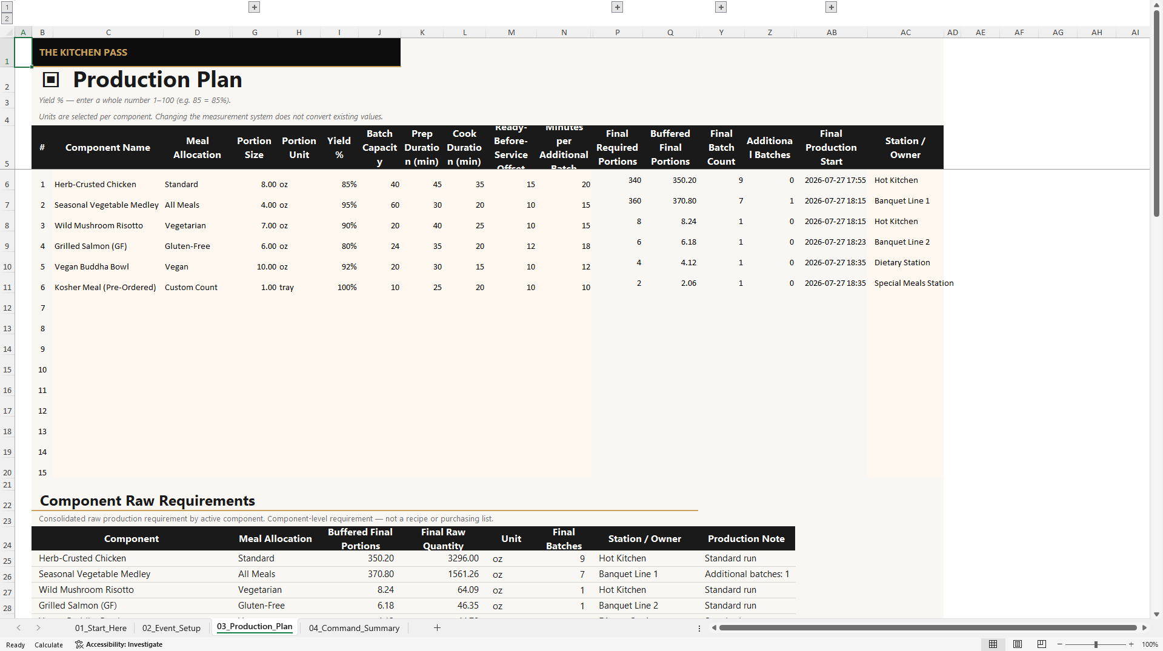This screenshot has width=1163, height=651.
Task: Select outline level 2 button
Action: point(7,19)
